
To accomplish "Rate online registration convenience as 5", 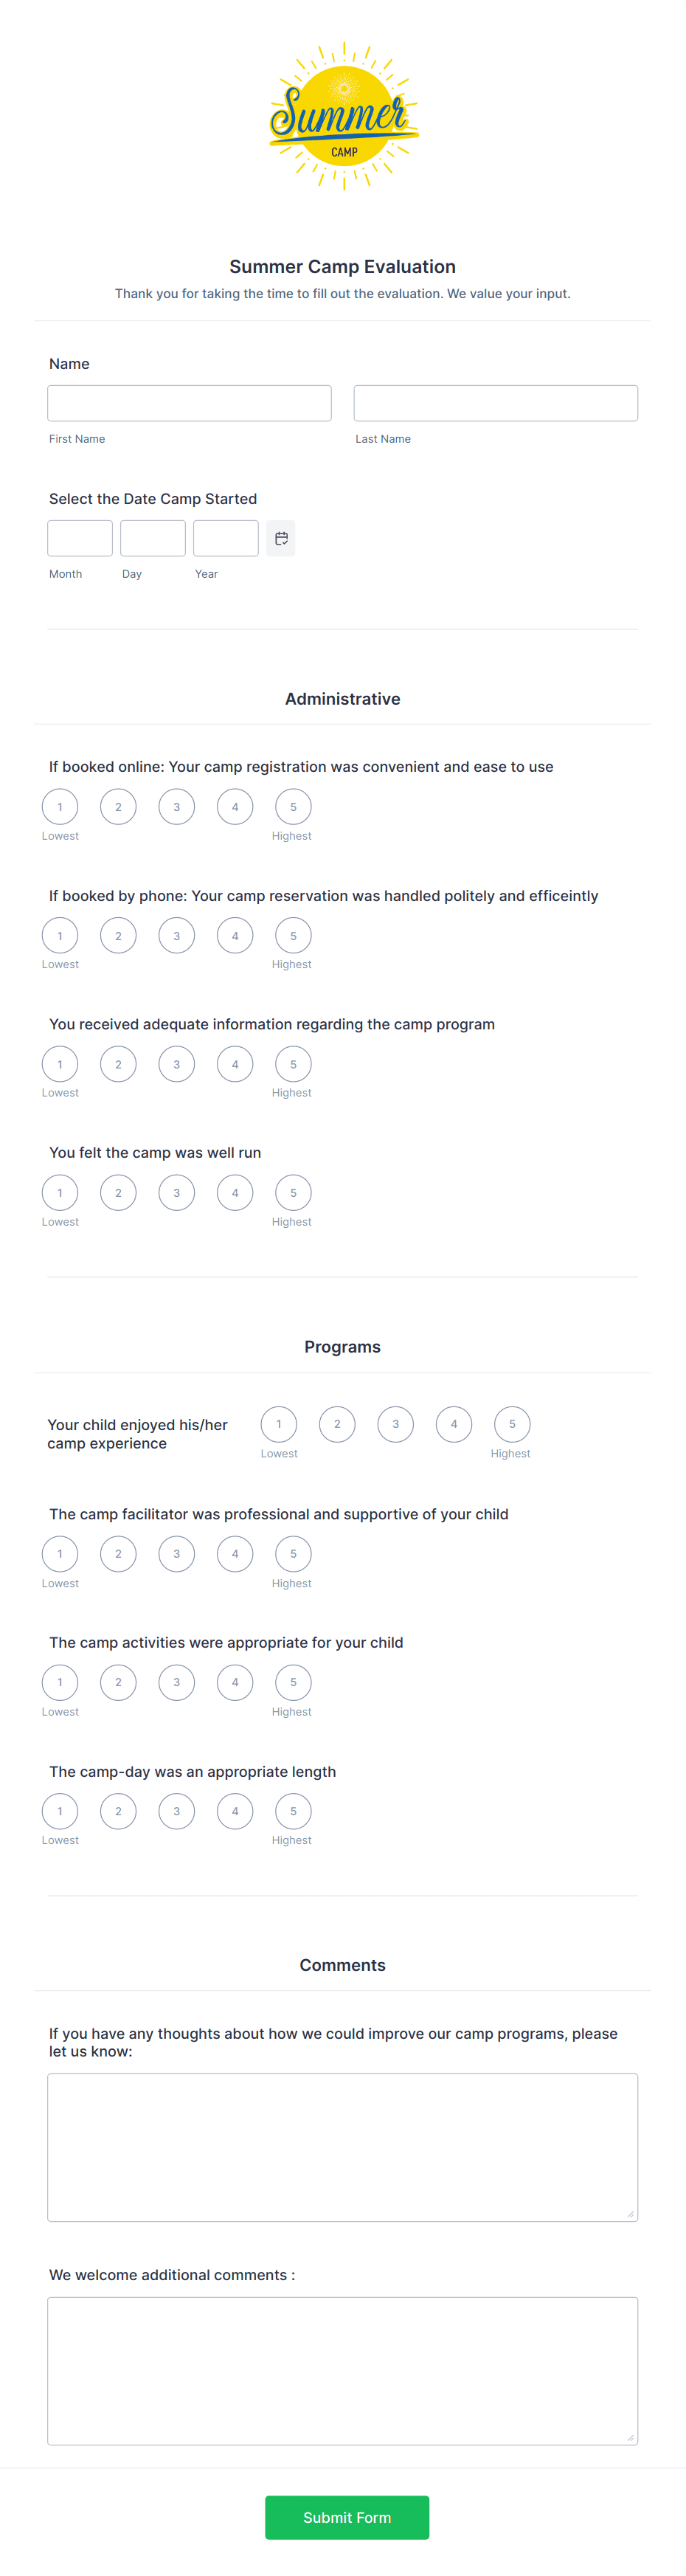I will (293, 807).
